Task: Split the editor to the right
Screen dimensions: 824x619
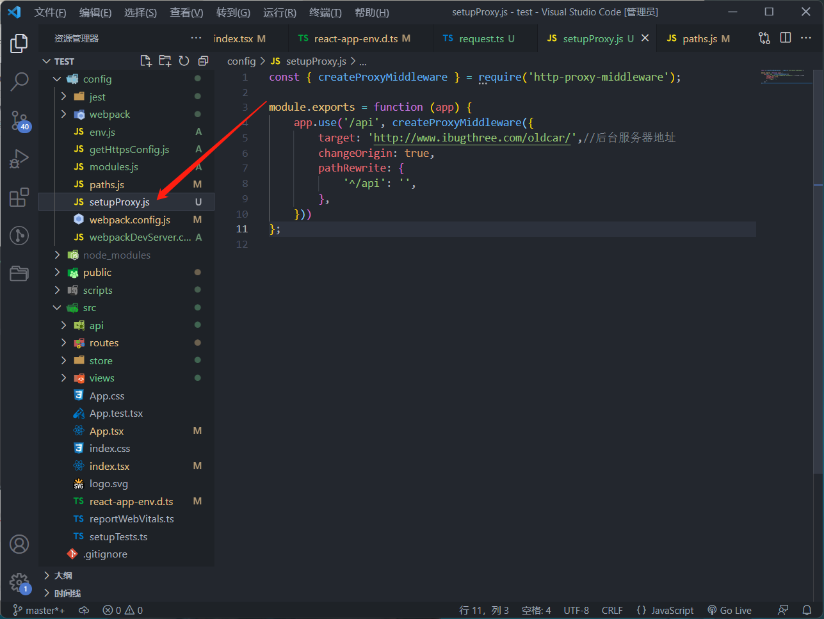Action: (x=786, y=38)
